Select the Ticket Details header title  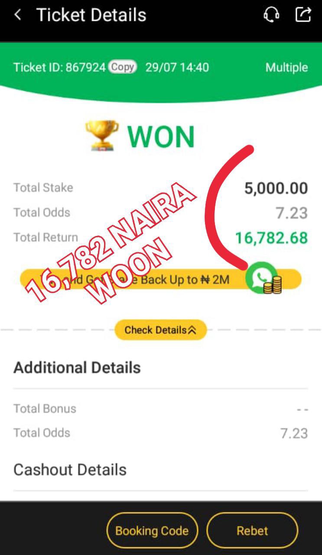(91, 15)
